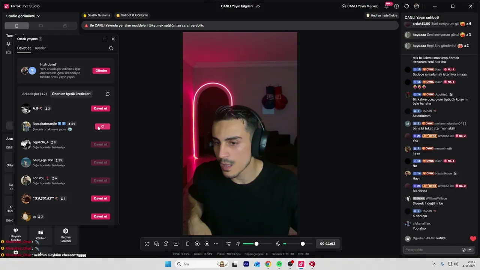Open CANLI Yayın Merkezi

coord(360,6)
